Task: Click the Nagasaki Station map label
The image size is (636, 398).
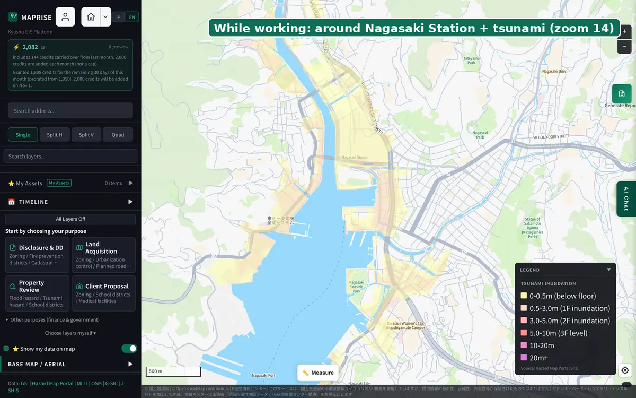Action: [355, 158]
